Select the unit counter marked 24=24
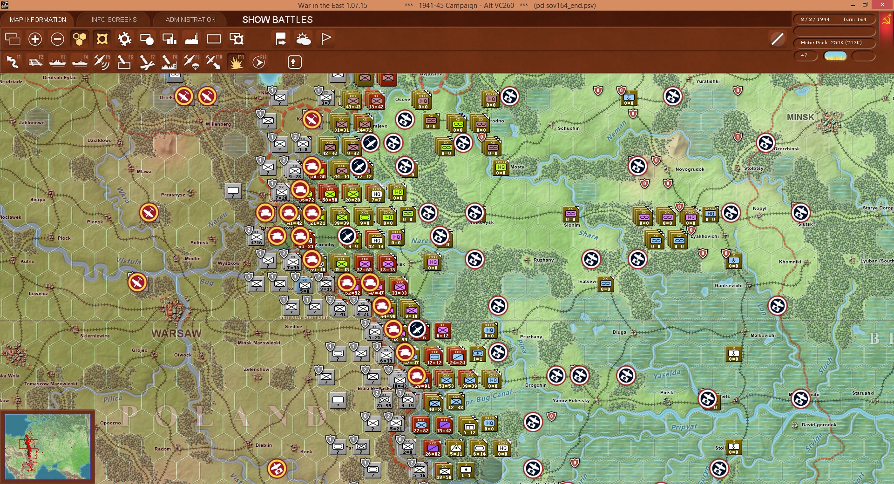The width and height of the screenshot is (894, 484). click(x=457, y=356)
